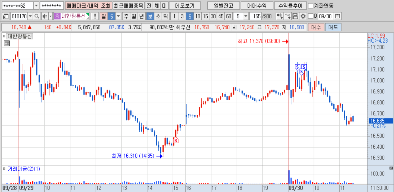Viewport: 394px width, 192px height.
Task: Click the exclamation mark info icon
Action: click(x=95, y=16)
